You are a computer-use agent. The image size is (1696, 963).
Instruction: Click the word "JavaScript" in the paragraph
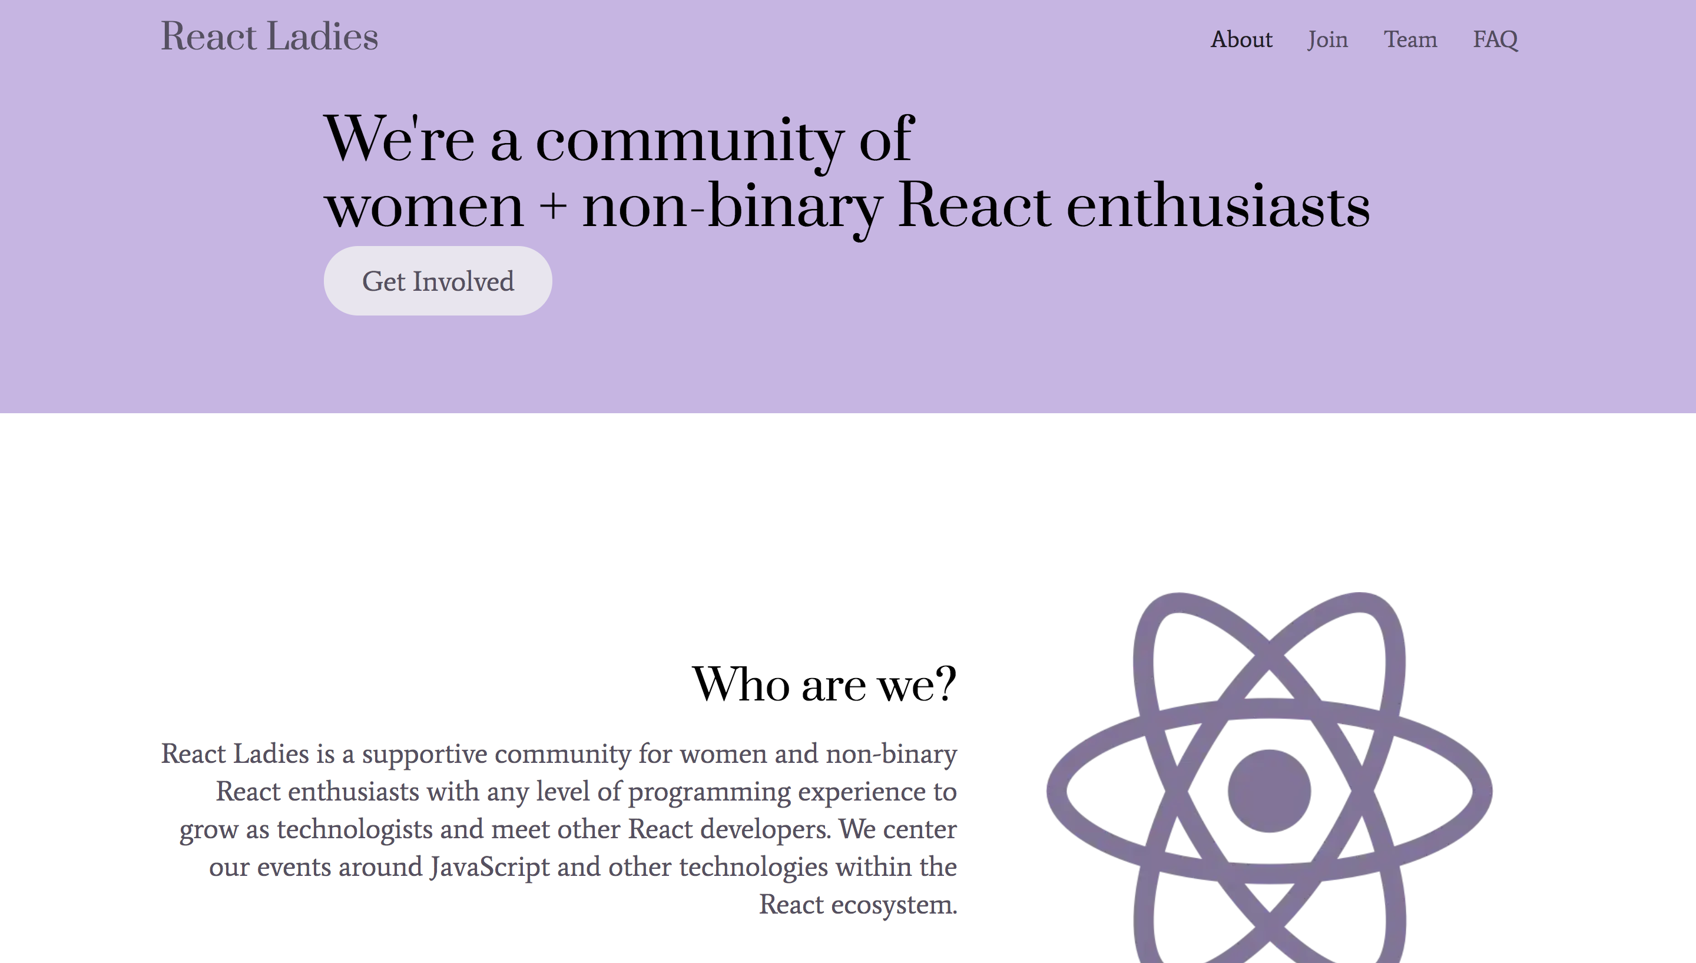(x=489, y=867)
